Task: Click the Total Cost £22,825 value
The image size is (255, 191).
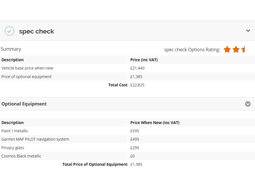Action: (x=137, y=85)
